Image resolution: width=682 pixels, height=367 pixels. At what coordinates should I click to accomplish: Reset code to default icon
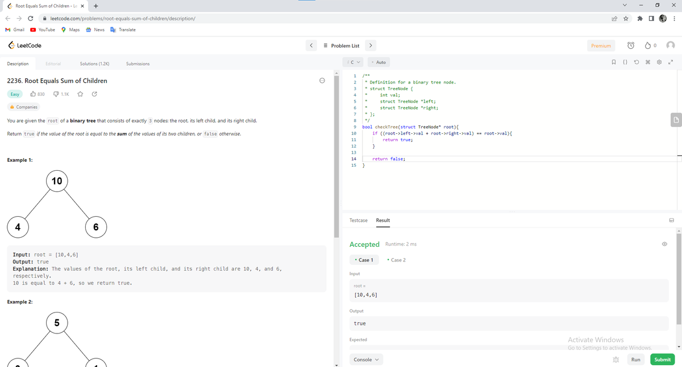pos(637,62)
